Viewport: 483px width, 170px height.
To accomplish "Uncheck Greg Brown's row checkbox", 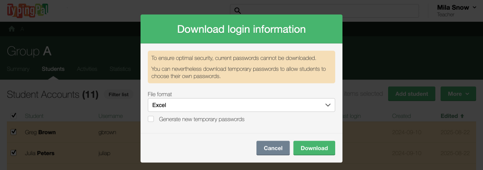I will [14, 132].
